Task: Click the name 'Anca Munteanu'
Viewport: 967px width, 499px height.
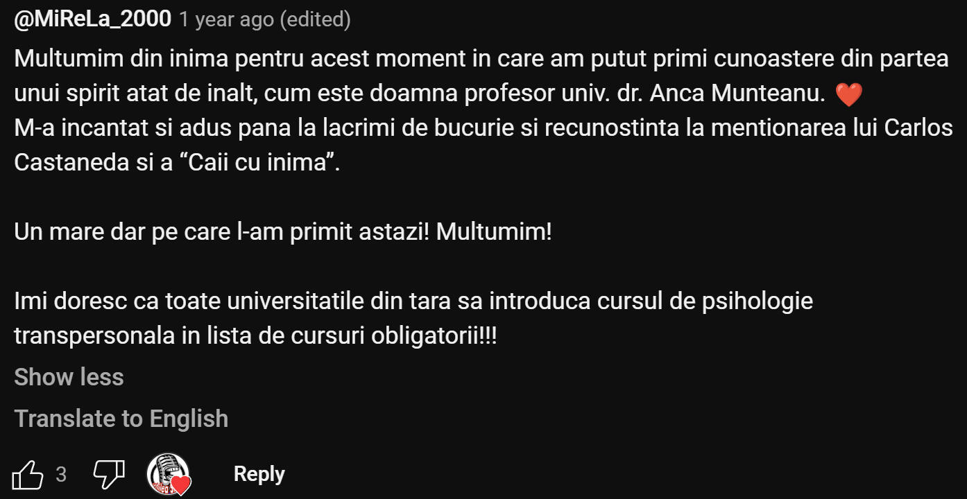Action: [x=737, y=94]
